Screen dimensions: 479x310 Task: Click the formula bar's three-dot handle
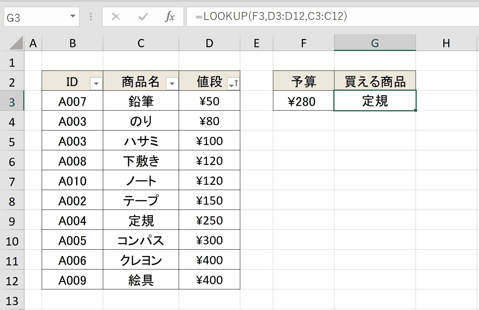(90, 17)
